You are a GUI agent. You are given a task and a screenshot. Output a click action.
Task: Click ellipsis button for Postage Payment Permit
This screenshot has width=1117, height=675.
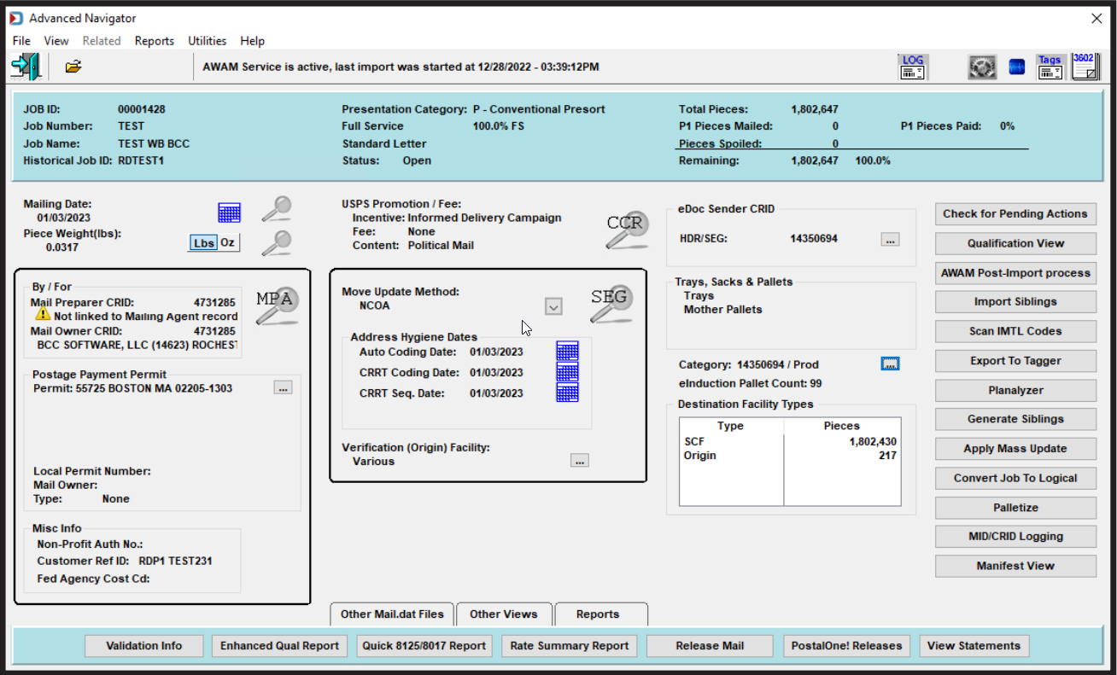click(x=284, y=387)
